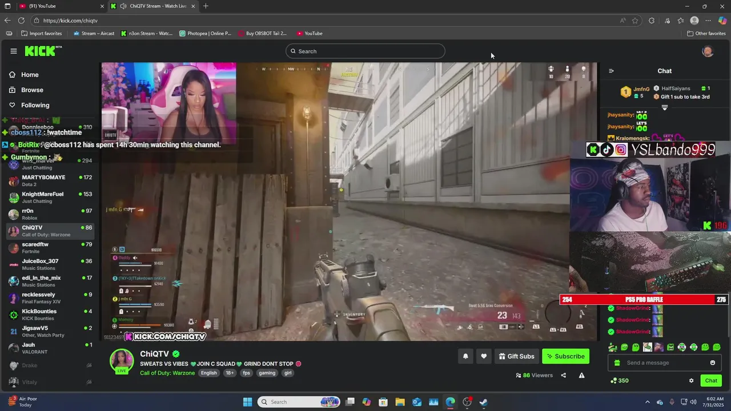
Task: Open browser settings three-dot menu
Action: point(708,21)
